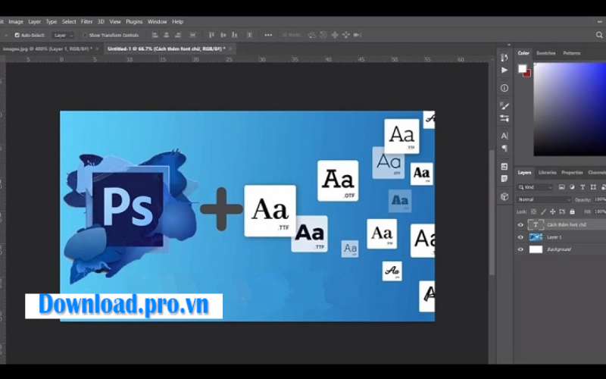Filter layers by adjustment layers icon
The image size is (606, 379).
click(x=572, y=187)
